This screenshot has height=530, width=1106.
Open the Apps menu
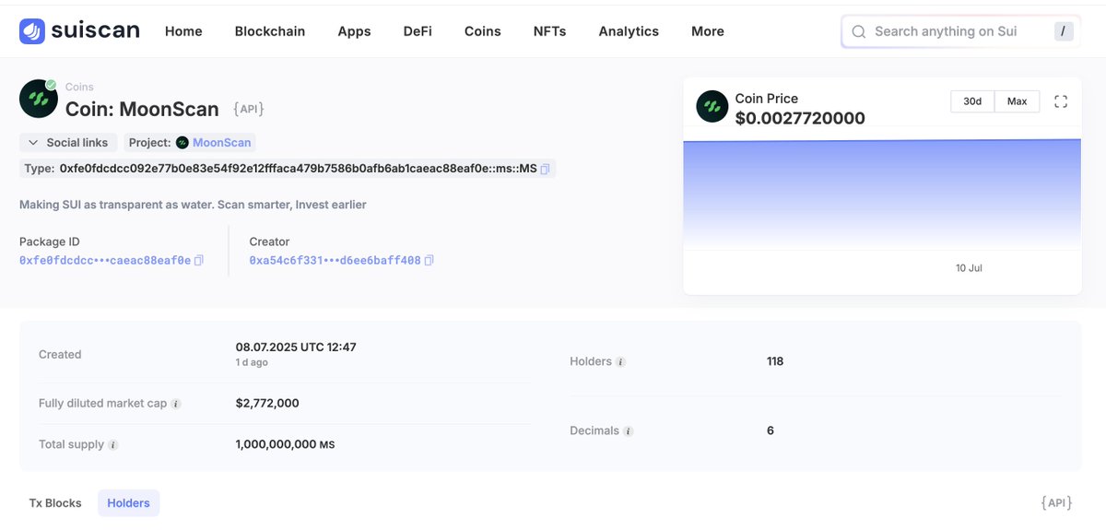[x=354, y=31]
